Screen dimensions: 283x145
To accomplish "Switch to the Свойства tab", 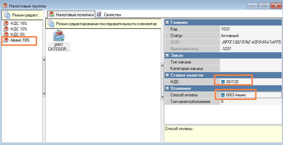I will 112,14.
